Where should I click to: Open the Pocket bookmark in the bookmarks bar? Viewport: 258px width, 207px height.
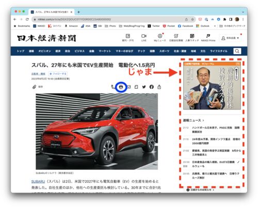[x=169, y=26]
